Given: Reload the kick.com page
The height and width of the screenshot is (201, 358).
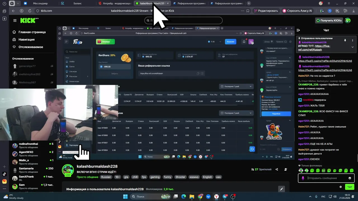Looking at the screenshot, I should (30, 11).
